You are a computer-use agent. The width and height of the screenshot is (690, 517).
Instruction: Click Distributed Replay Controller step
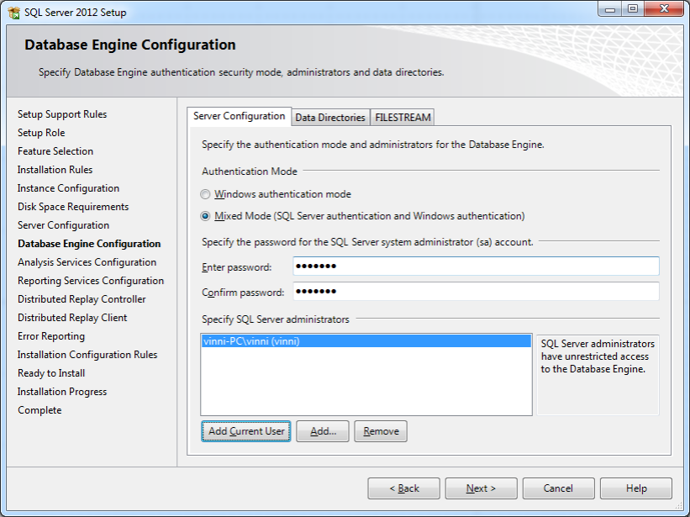pyautogui.click(x=82, y=299)
